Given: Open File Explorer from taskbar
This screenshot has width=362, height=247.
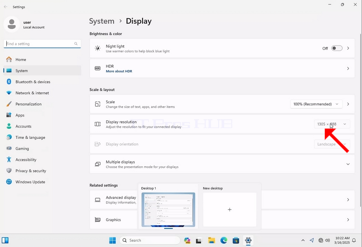Looking at the screenshot, I should [x=211, y=240].
